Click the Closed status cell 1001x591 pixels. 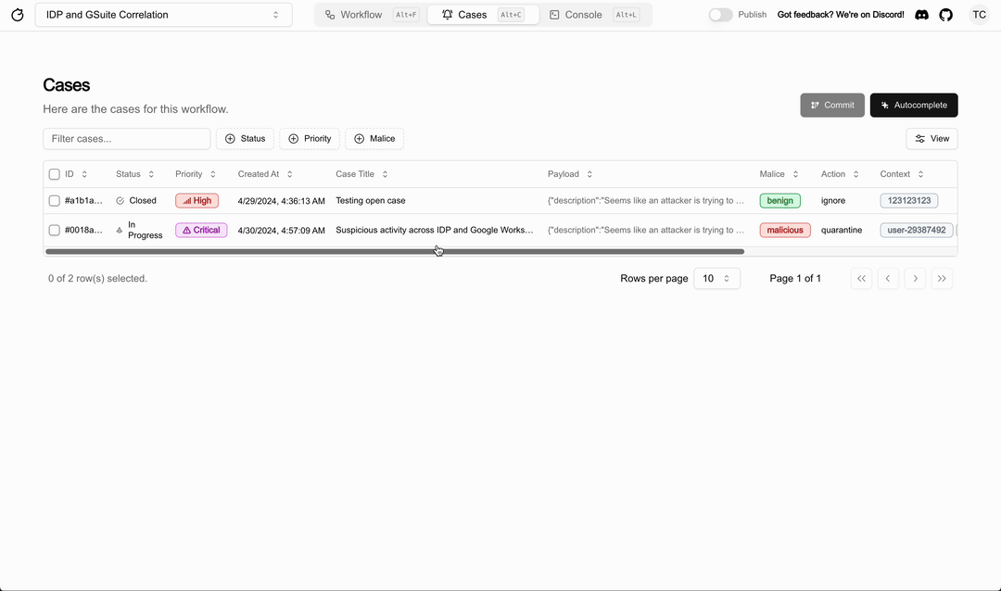(x=136, y=200)
